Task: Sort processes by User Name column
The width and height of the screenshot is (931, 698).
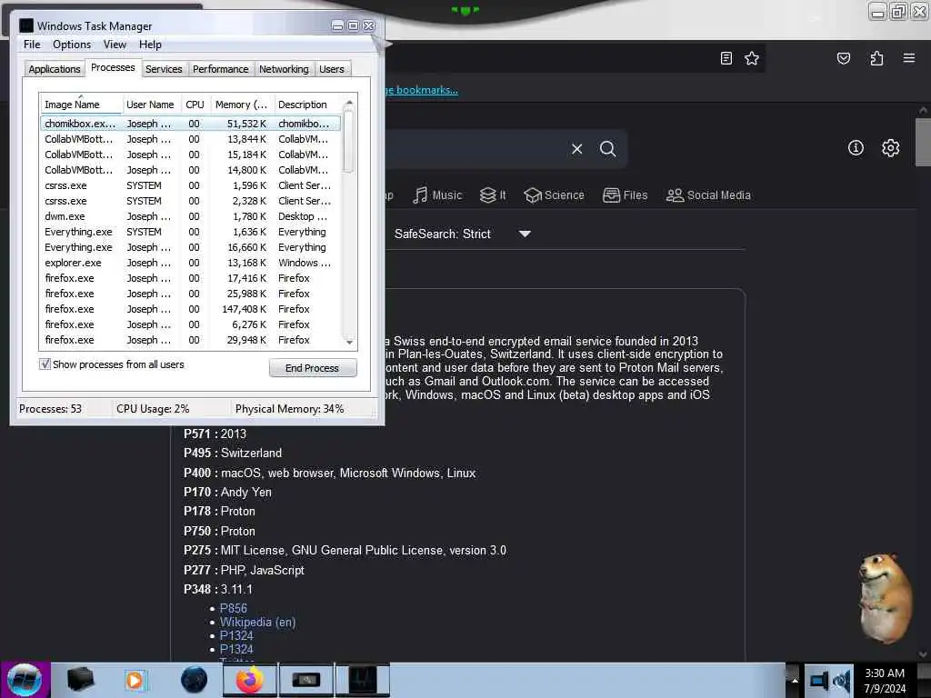Action: (x=152, y=105)
